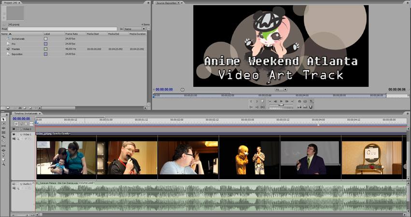
Task: Select the Slide tool
Action: 3,150
